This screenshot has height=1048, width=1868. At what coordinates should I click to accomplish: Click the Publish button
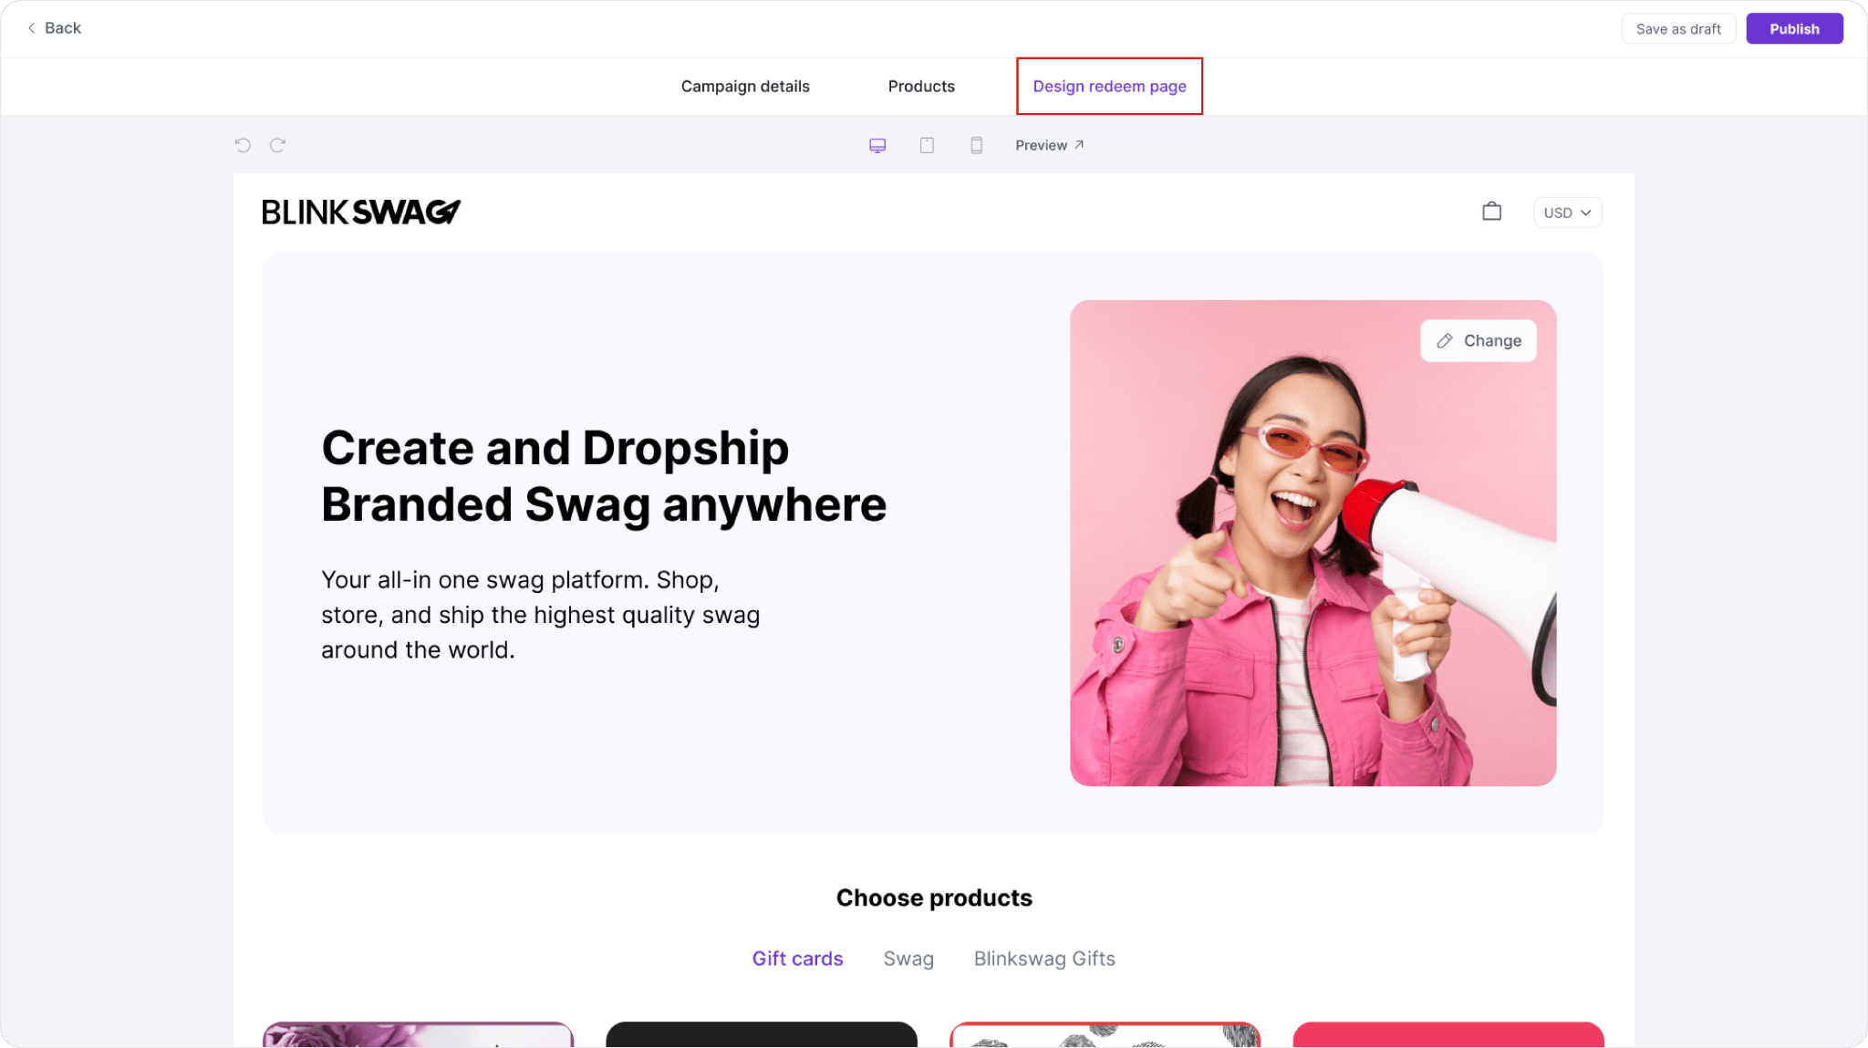pyautogui.click(x=1793, y=28)
